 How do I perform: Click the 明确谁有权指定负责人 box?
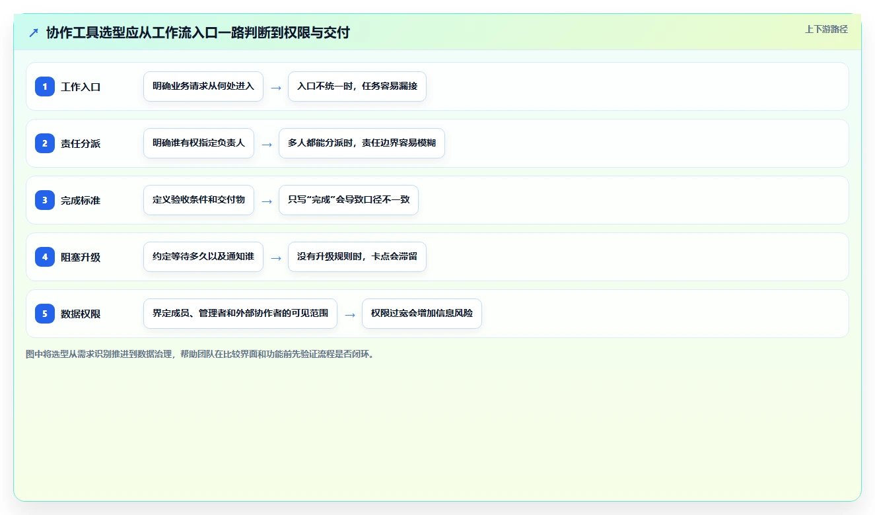click(199, 143)
